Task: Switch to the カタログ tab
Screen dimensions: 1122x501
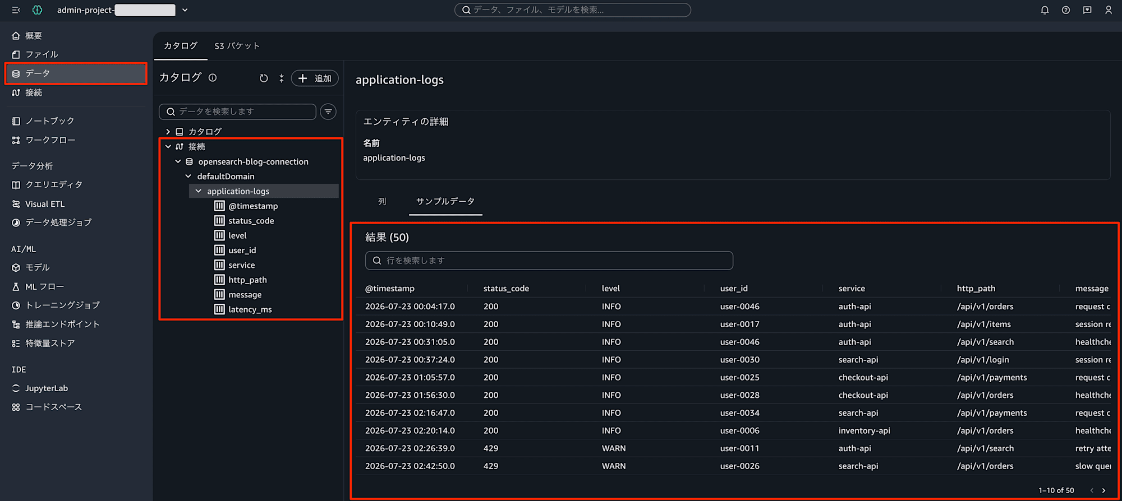Action: [x=181, y=46]
